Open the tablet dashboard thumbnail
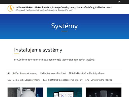This screenshot has width=129, height=97. pyautogui.click(x=64, y=92)
